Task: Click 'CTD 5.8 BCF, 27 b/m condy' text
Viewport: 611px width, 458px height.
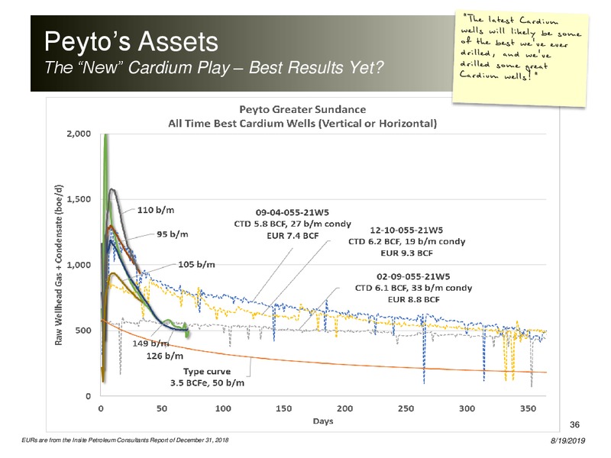Action: (x=293, y=224)
